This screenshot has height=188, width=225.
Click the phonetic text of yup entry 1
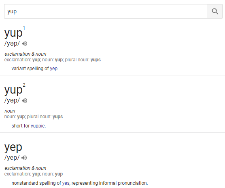tap(12, 44)
